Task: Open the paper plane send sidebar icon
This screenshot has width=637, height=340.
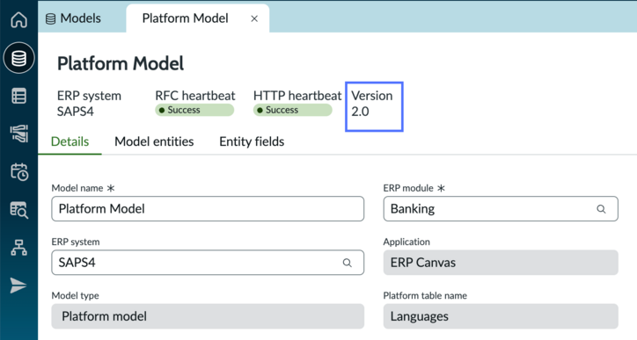Action: pos(18,286)
